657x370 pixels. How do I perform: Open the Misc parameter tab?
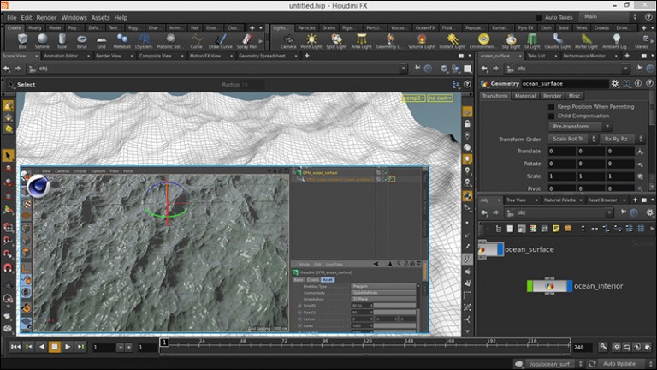click(x=574, y=96)
